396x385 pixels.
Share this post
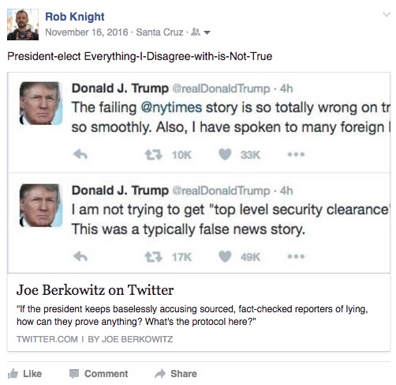(176, 374)
